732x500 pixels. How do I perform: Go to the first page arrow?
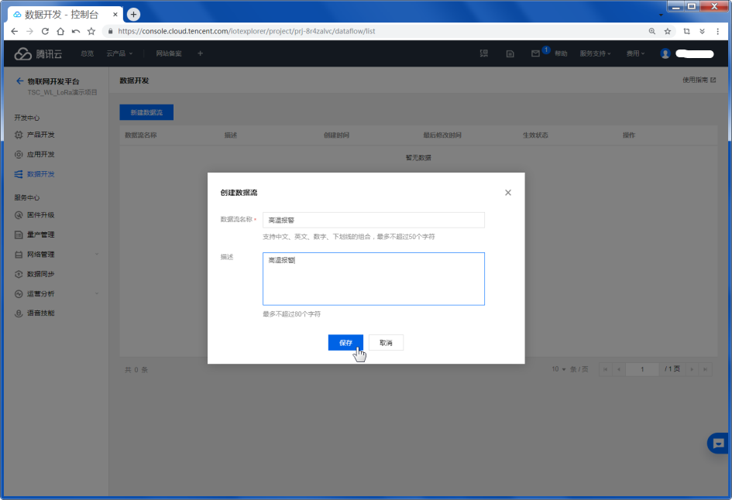coord(606,369)
